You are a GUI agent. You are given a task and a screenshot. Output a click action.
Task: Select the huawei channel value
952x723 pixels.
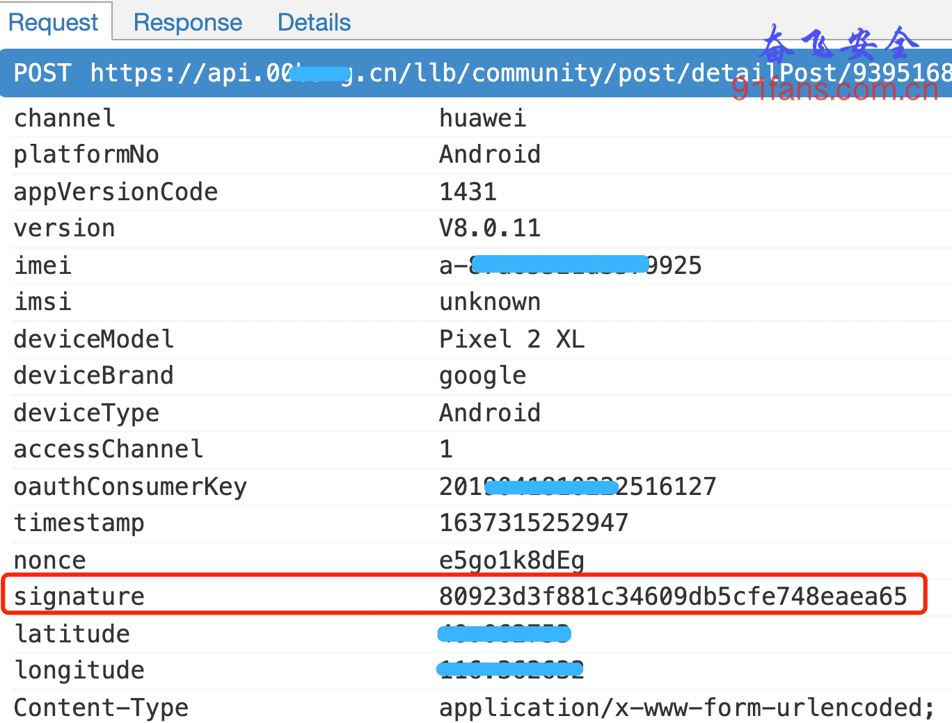click(x=482, y=118)
